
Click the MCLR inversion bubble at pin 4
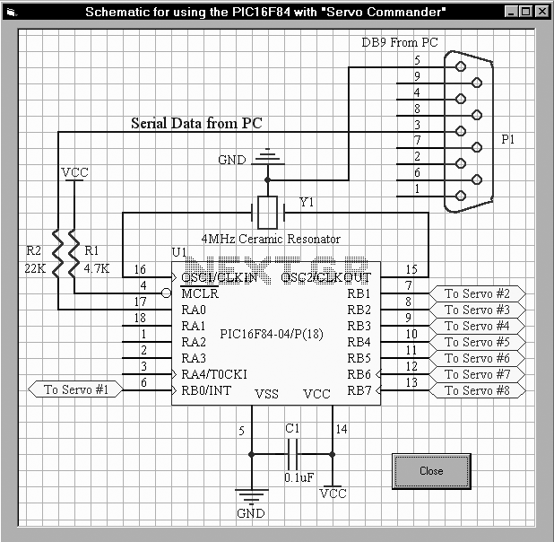pos(166,293)
